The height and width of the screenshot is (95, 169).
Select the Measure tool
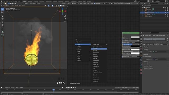pyautogui.click(x=2, y=32)
